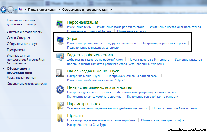This screenshot has width=207, height=132.
Task: Open Изменение фона рабочего стола link
Action: pyautogui.click(x=121, y=27)
